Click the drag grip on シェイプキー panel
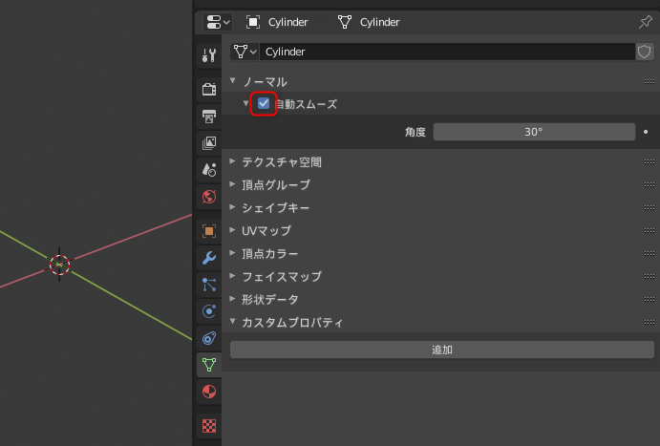 649,208
